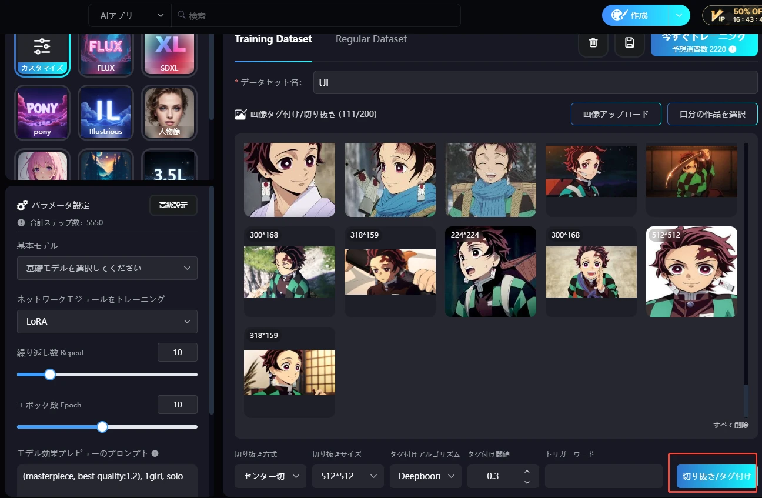Screen dimensions: 762x498
Task: Switch to the Regular Dataset tab
Action: pyautogui.click(x=371, y=39)
